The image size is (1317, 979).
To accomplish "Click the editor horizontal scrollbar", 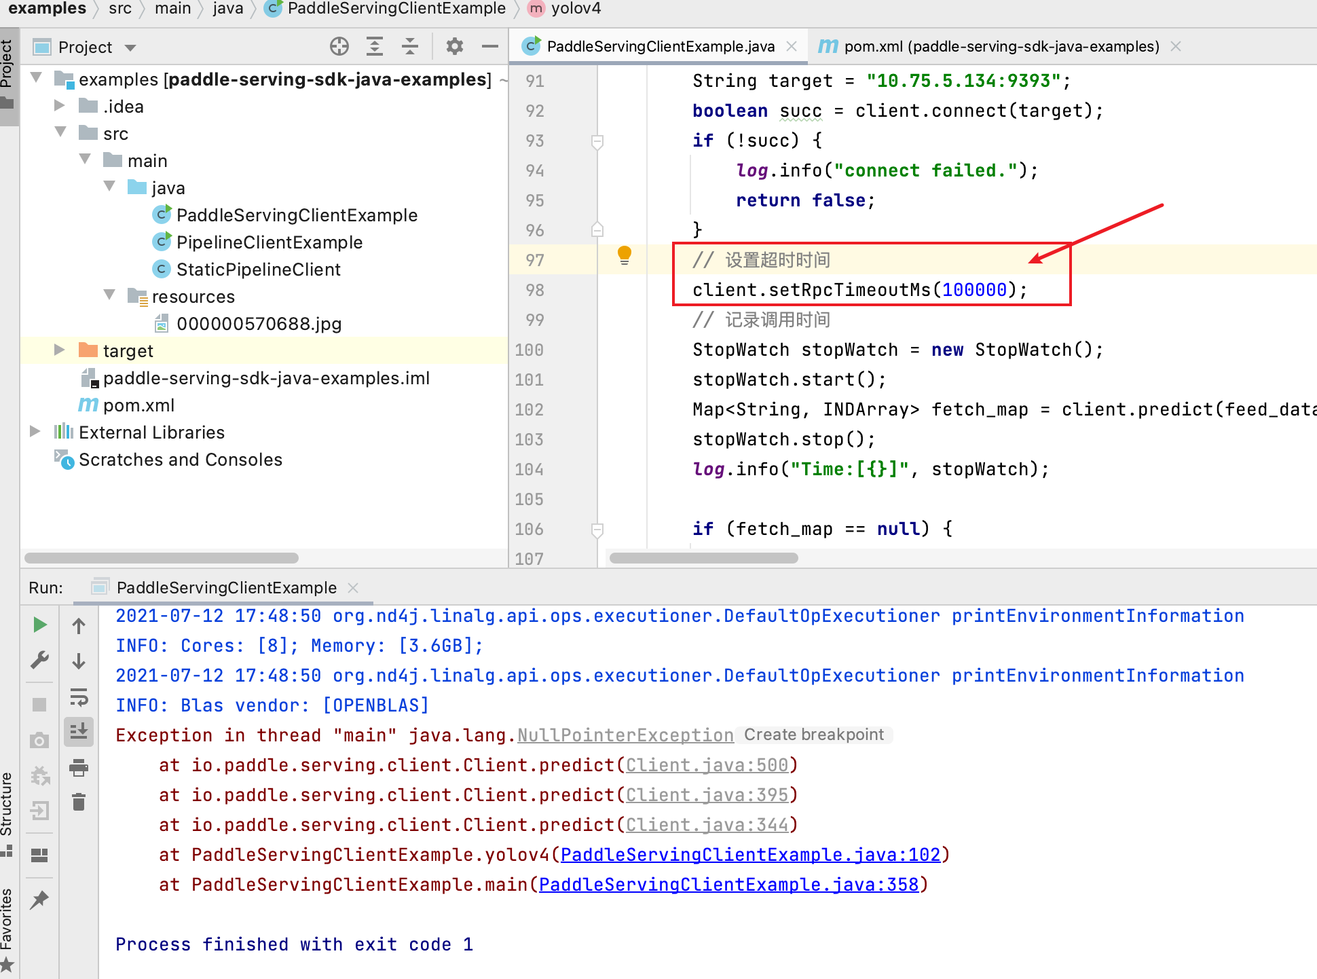I will click(703, 558).
